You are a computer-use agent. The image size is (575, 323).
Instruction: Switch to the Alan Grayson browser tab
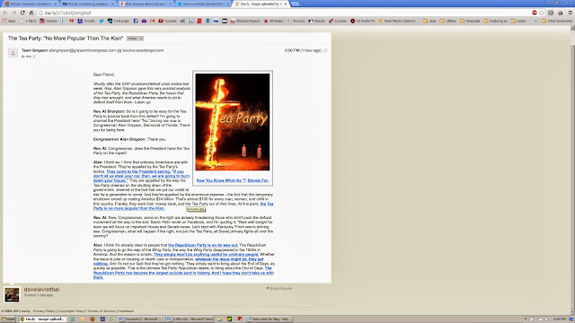(x=146, y=4)
